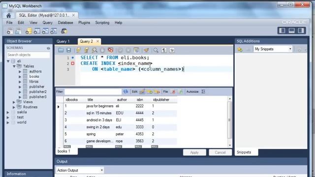Add snippet with star icon
Image resolution: width=315 pixels, height=177 pixels.
(240, 49)
